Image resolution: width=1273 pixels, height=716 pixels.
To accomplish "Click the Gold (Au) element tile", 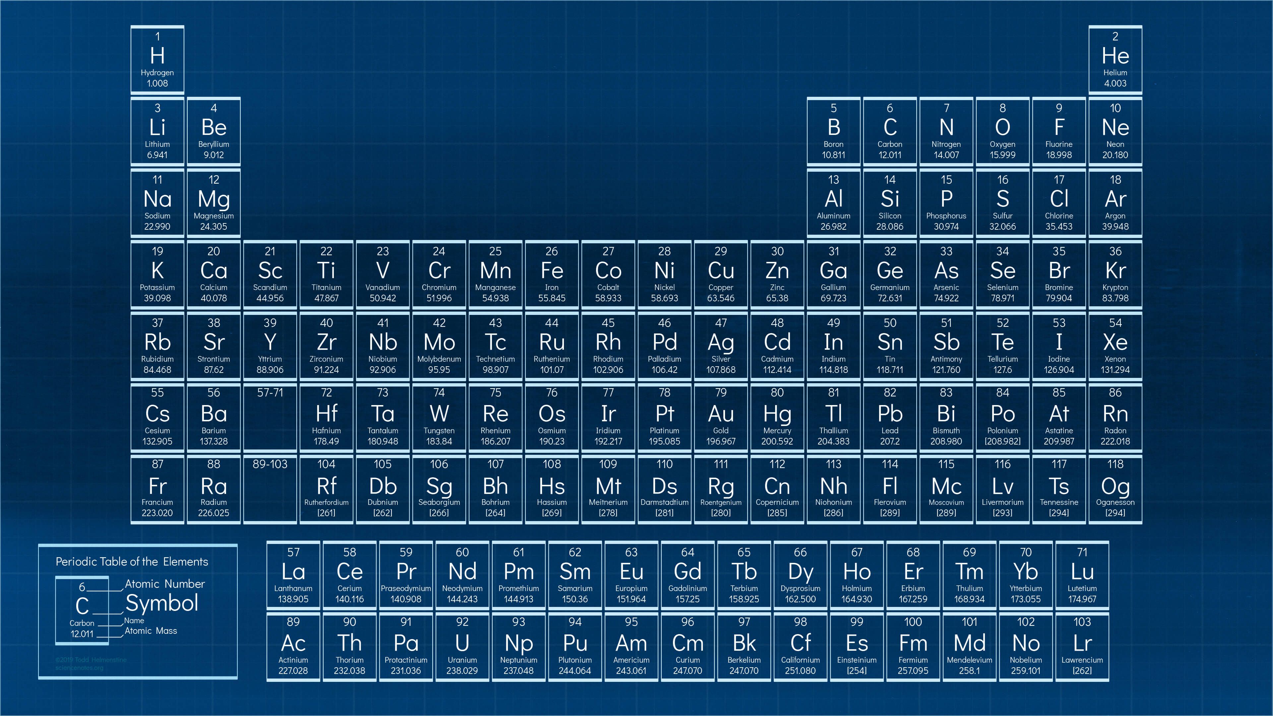I will pos(720,418).
